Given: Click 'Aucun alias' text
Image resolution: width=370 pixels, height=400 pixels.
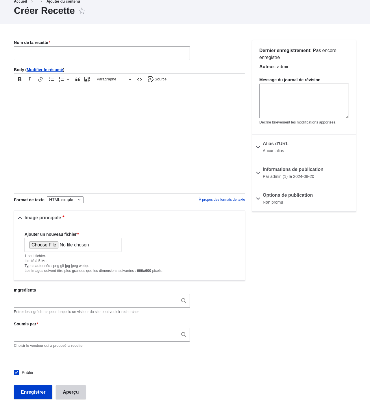Looking at the screenshot, I should (273, 151).
